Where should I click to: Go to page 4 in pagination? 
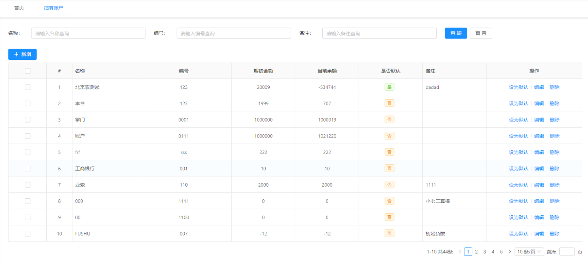[x=493, y=252]
